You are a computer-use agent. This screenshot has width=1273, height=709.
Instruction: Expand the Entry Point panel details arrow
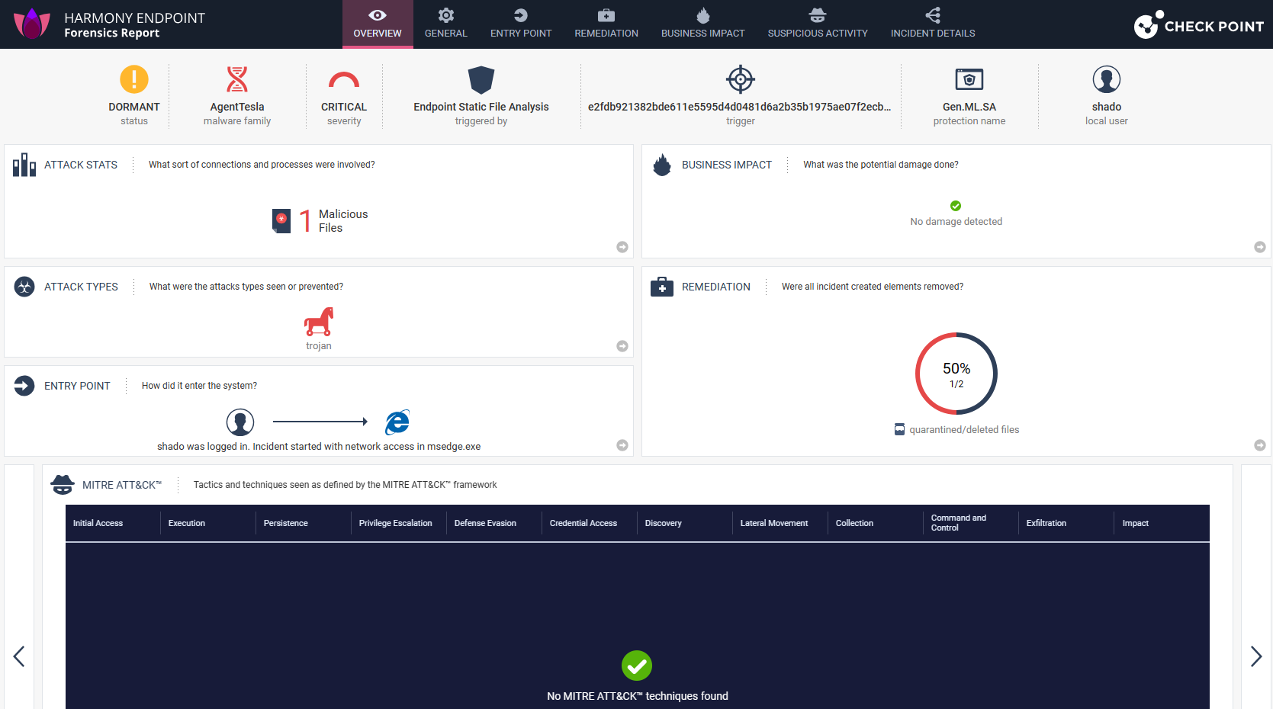point(622,445)
